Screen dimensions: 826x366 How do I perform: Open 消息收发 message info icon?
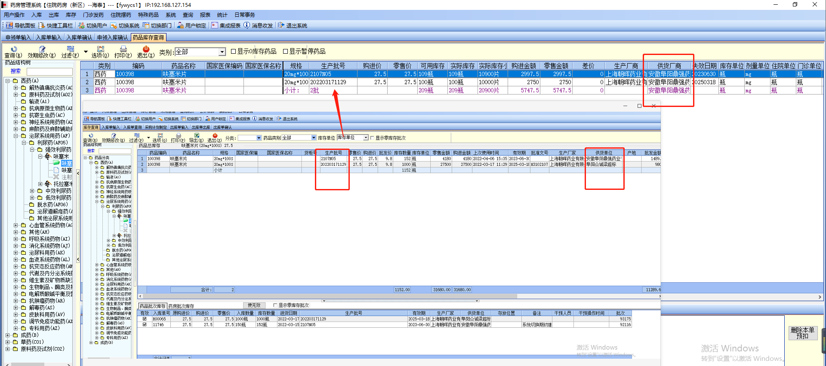247,26
